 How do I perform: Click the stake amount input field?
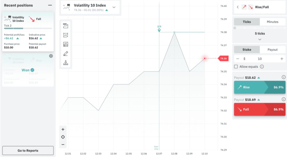[x=260, y=59]
